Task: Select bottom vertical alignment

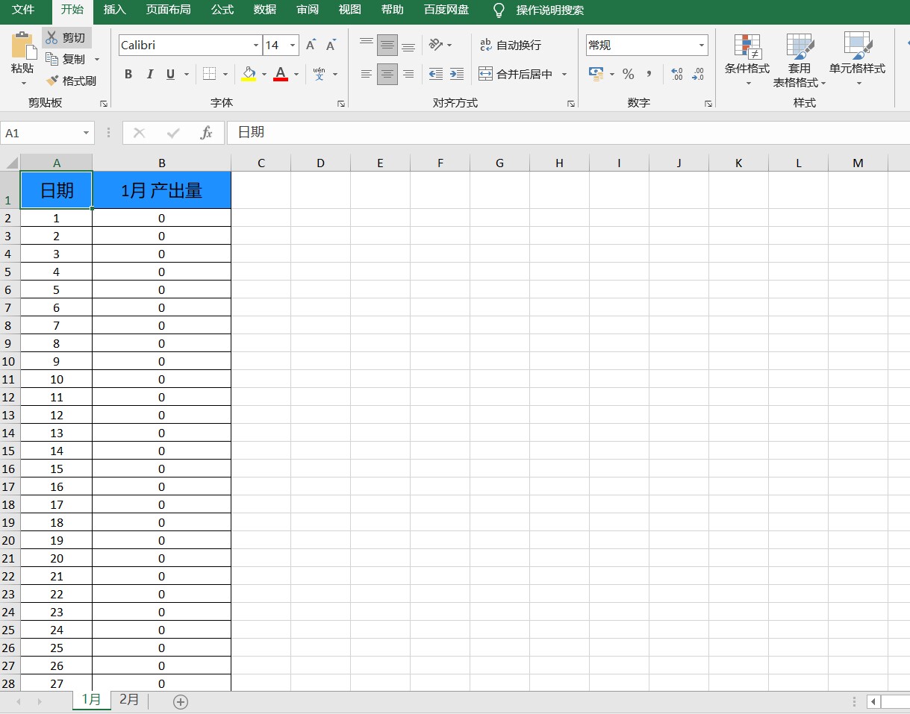Action: pos(408,46)
